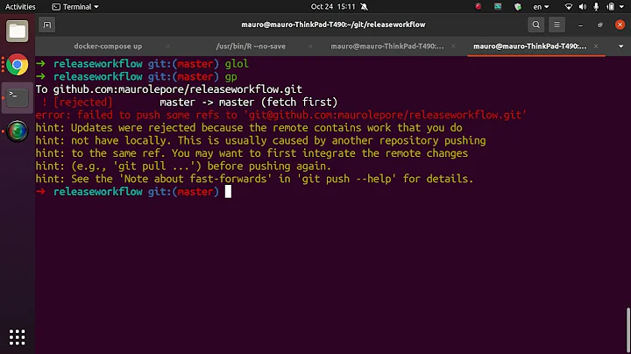631x354 pixels.
Task: Open the volume speaker indicator
Action: tap(582, 7)
